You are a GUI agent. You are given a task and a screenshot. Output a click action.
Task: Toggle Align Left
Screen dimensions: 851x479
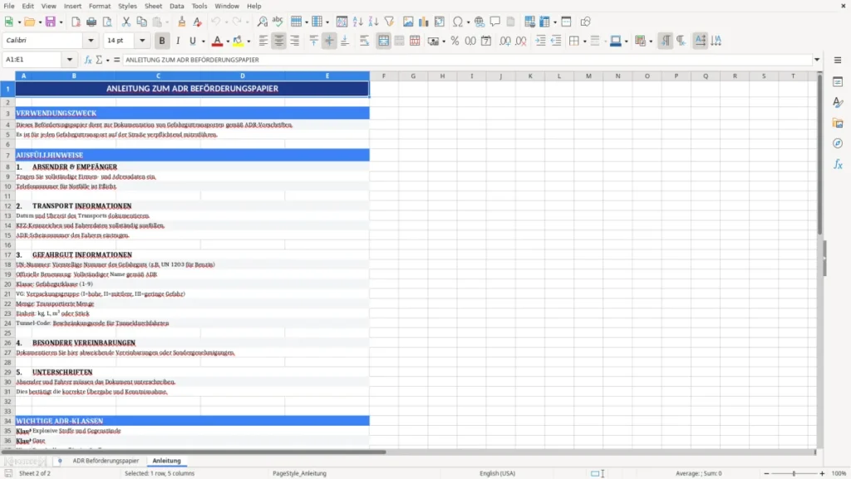tap(263, 41)
